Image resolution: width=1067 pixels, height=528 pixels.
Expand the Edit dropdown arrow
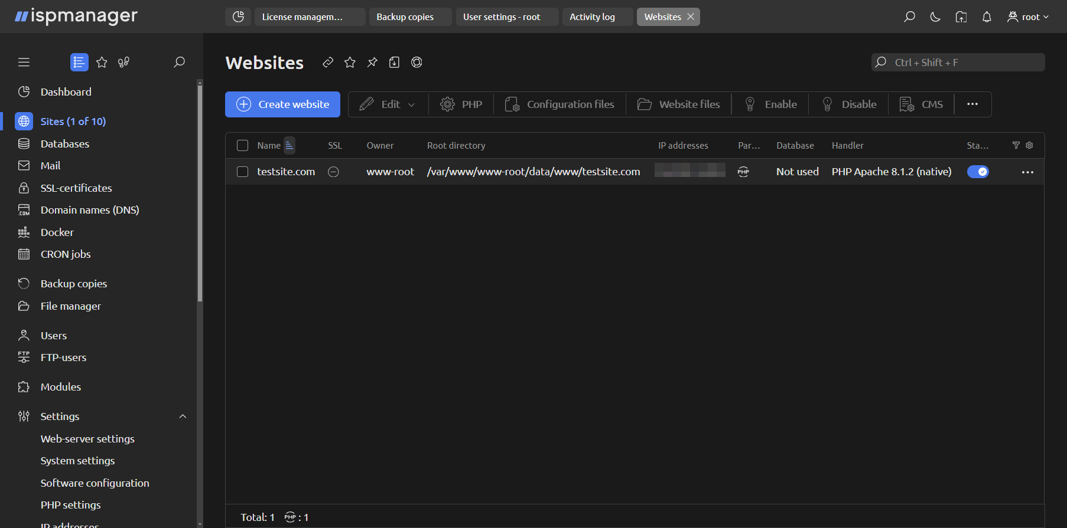(x=412, y=105)
